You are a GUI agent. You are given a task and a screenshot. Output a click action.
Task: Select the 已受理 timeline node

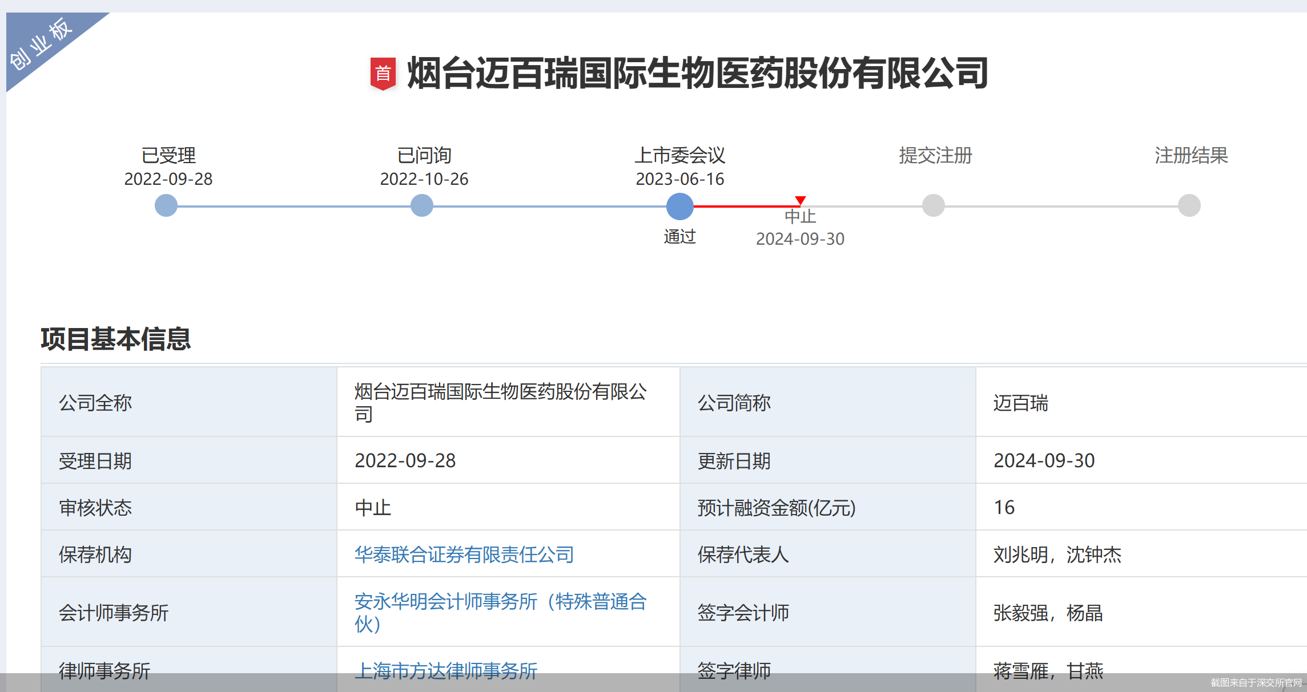click(x=166, y=205)
